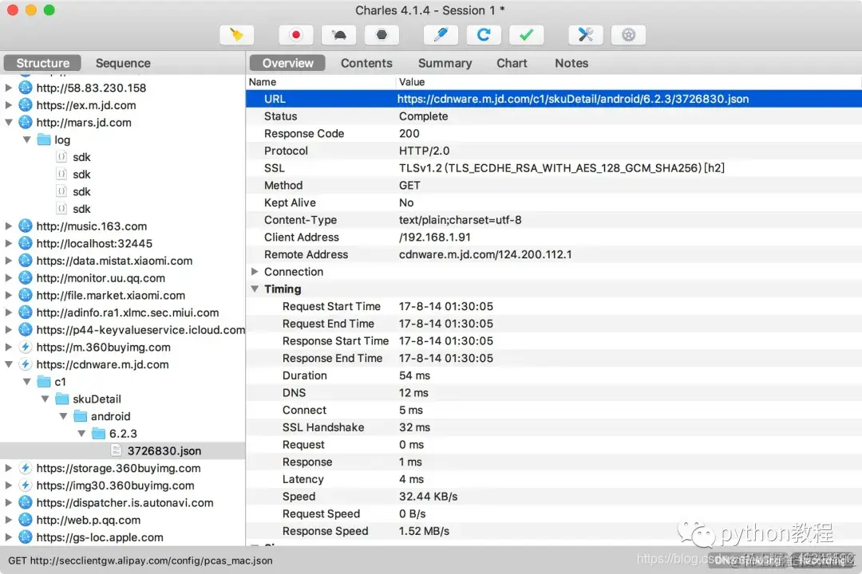862x574 pixels.
Task: Click the Speed value 32.44 KB/s
Action: (429, 497)
